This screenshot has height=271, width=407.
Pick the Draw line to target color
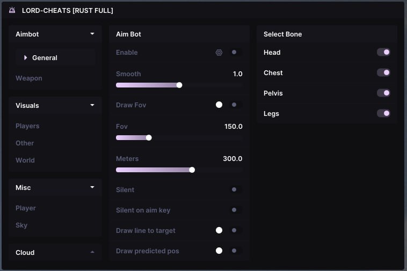(219, 231)
